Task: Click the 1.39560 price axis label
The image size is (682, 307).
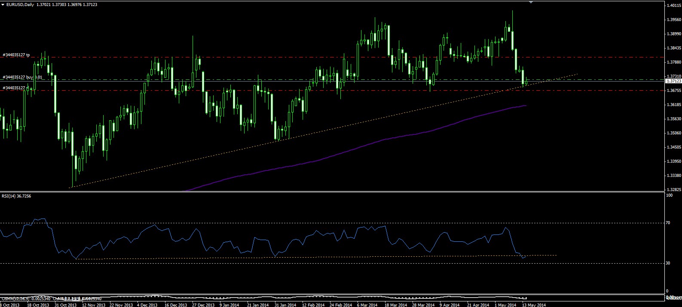Action: [x=673, y=20]
